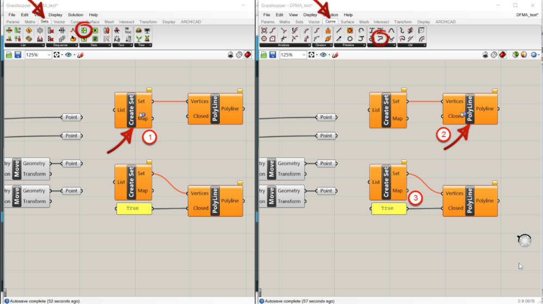This screenshot has width=543, height=304.
Task: Click the canvas compass widget in right window
Action: [525, 240]
